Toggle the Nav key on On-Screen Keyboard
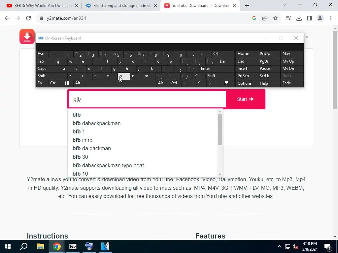Screen dimensions: 338x253 (x=292, y=54)
